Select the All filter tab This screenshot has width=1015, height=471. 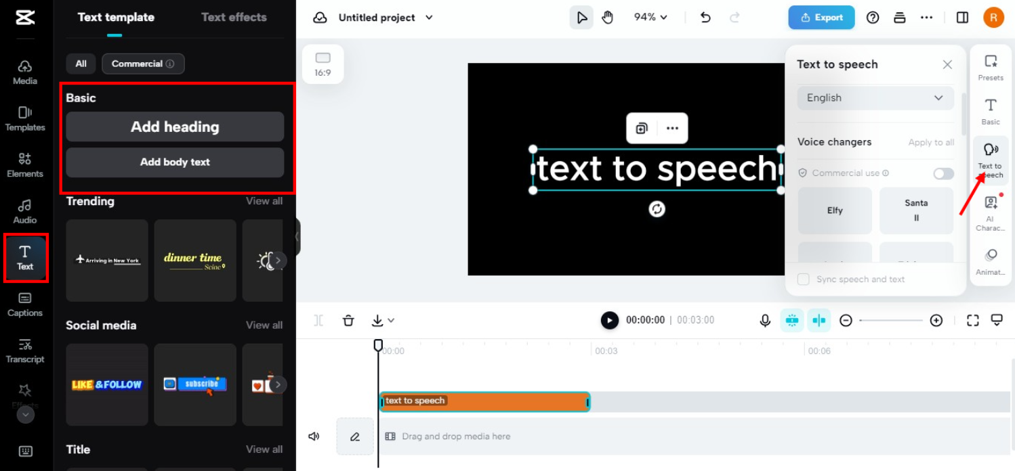(x=81, y=63)
